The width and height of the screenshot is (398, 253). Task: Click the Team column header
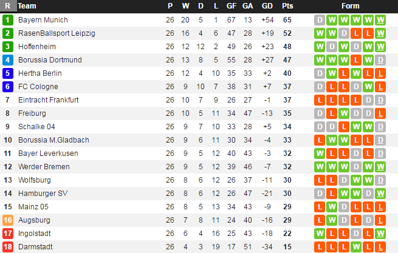26,6
